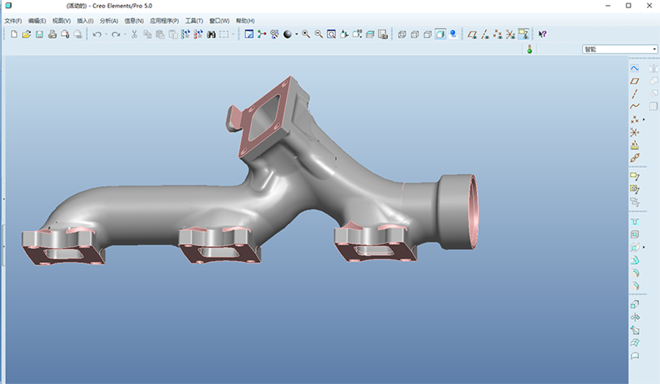Viewport: 660px width, 384px height.
Task: Toggle datum planes display
Action: tap(473, 34)
